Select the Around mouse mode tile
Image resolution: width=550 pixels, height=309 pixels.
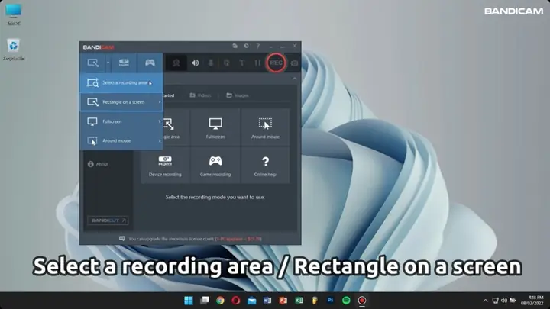[x=265, y=127]
